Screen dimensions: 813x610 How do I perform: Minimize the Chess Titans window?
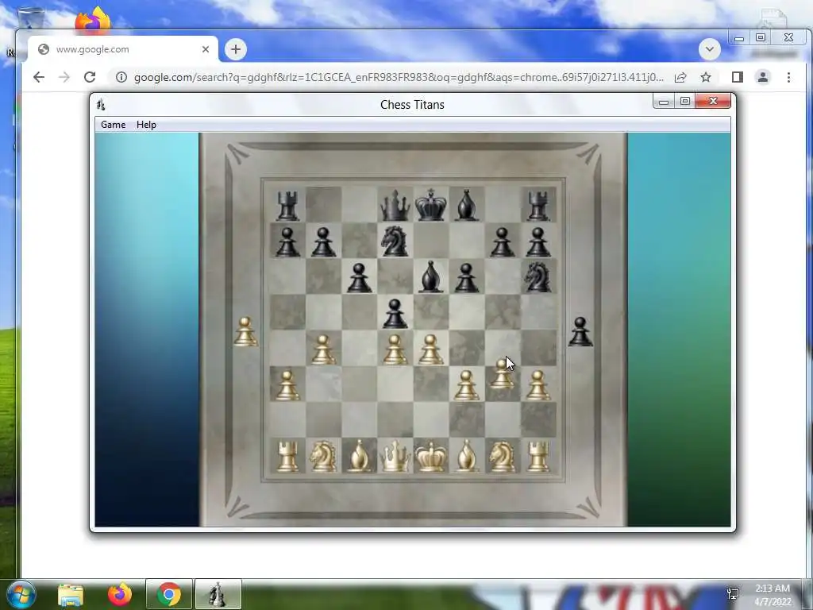point(664,101)
